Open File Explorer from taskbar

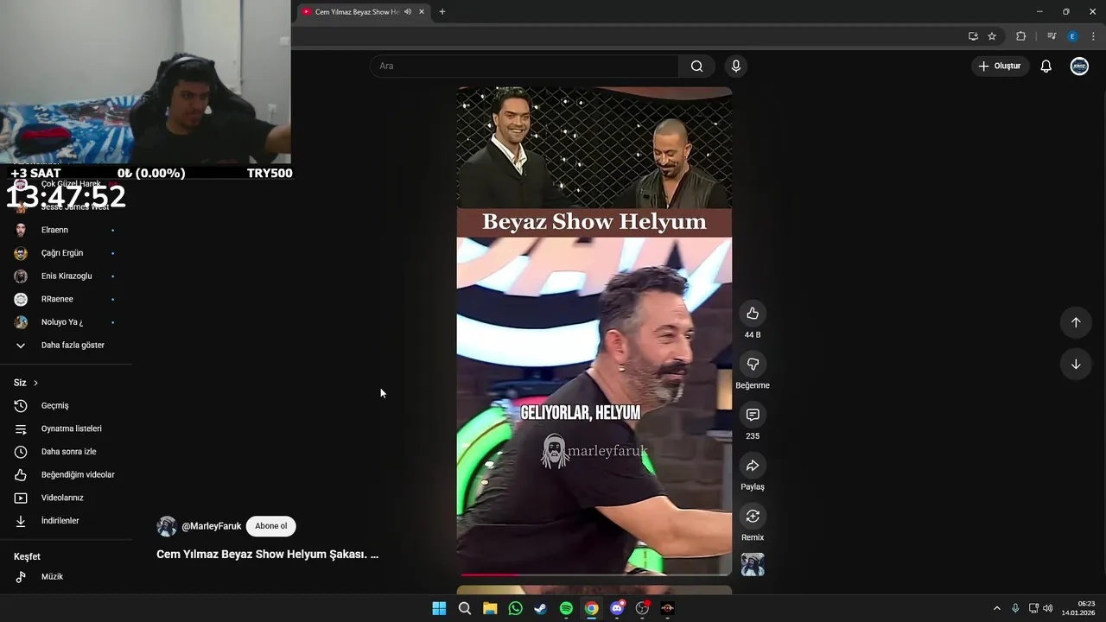tap(490, 608)
